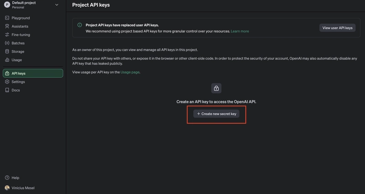Click the Playground icon in sidebar
The width and height of the screenshot is (365, 194).
coord(7,18)
